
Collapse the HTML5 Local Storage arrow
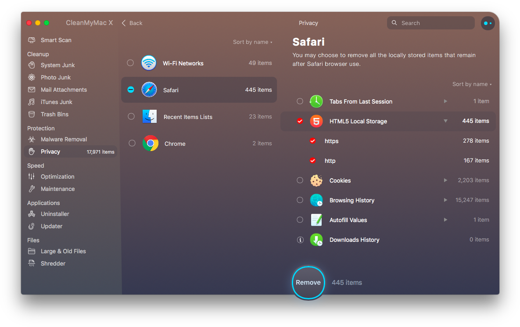click(x=446, y=121)
